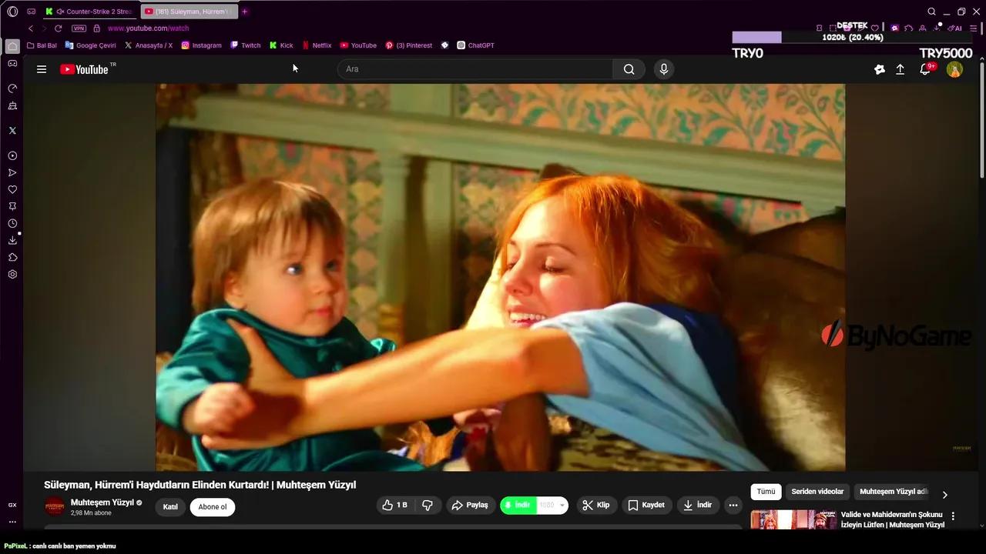Open the Valide ve Mahidevran video thumbnail
Screen dimensions: 986x554
click(x=793, y=520)
